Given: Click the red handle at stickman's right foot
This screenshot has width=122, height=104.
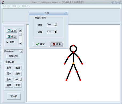Looking at the screenshot, I should [80, 80].
